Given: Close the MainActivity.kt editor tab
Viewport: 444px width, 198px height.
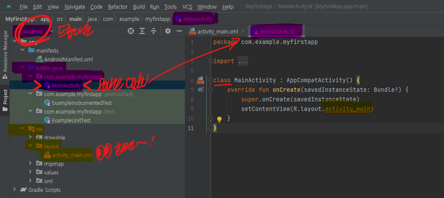Looking at the screenshot, I should coord(299,31).
